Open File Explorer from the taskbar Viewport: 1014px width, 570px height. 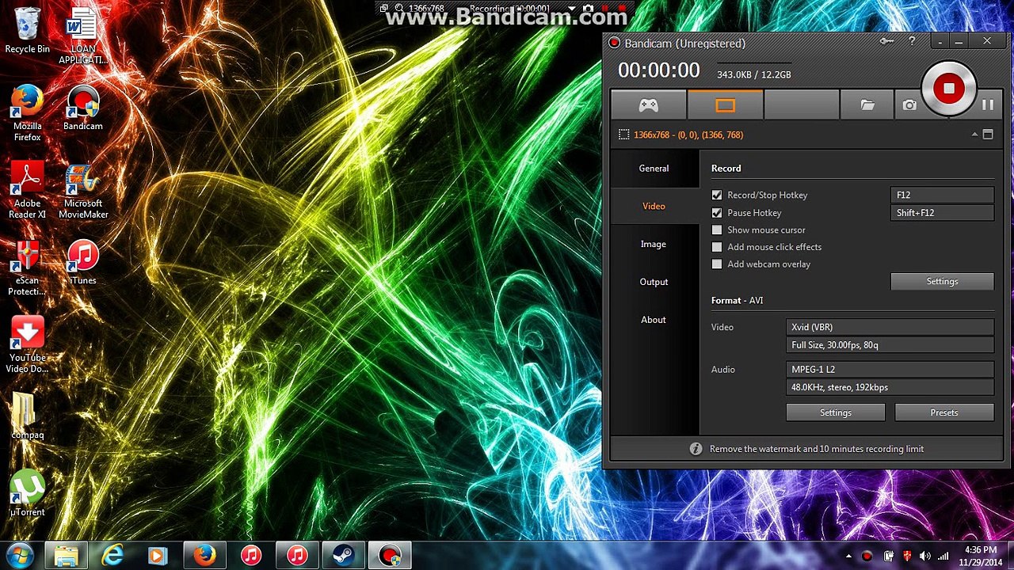[x=66, y=556]
